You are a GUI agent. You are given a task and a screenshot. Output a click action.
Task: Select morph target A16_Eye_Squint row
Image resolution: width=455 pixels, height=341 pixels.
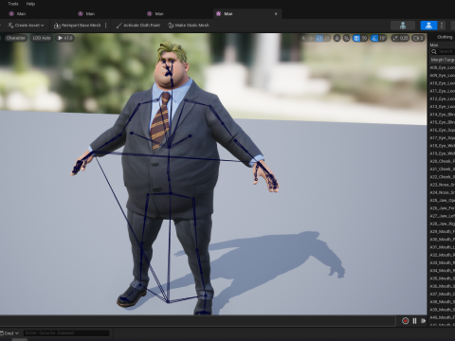442,130
